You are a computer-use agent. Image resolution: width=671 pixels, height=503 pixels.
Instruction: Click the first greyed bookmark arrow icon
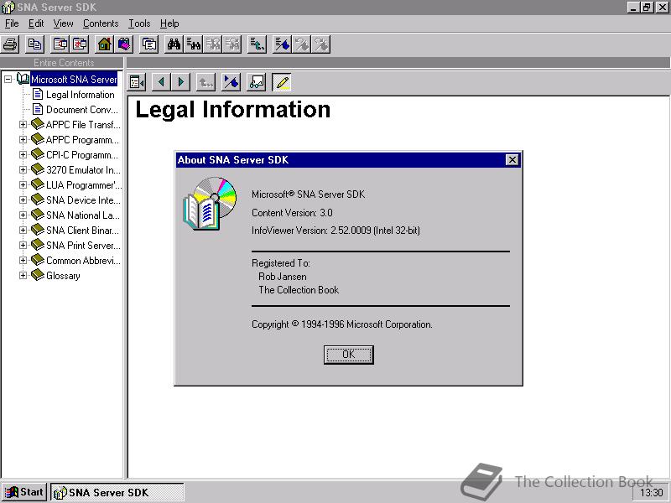(301, 44)
